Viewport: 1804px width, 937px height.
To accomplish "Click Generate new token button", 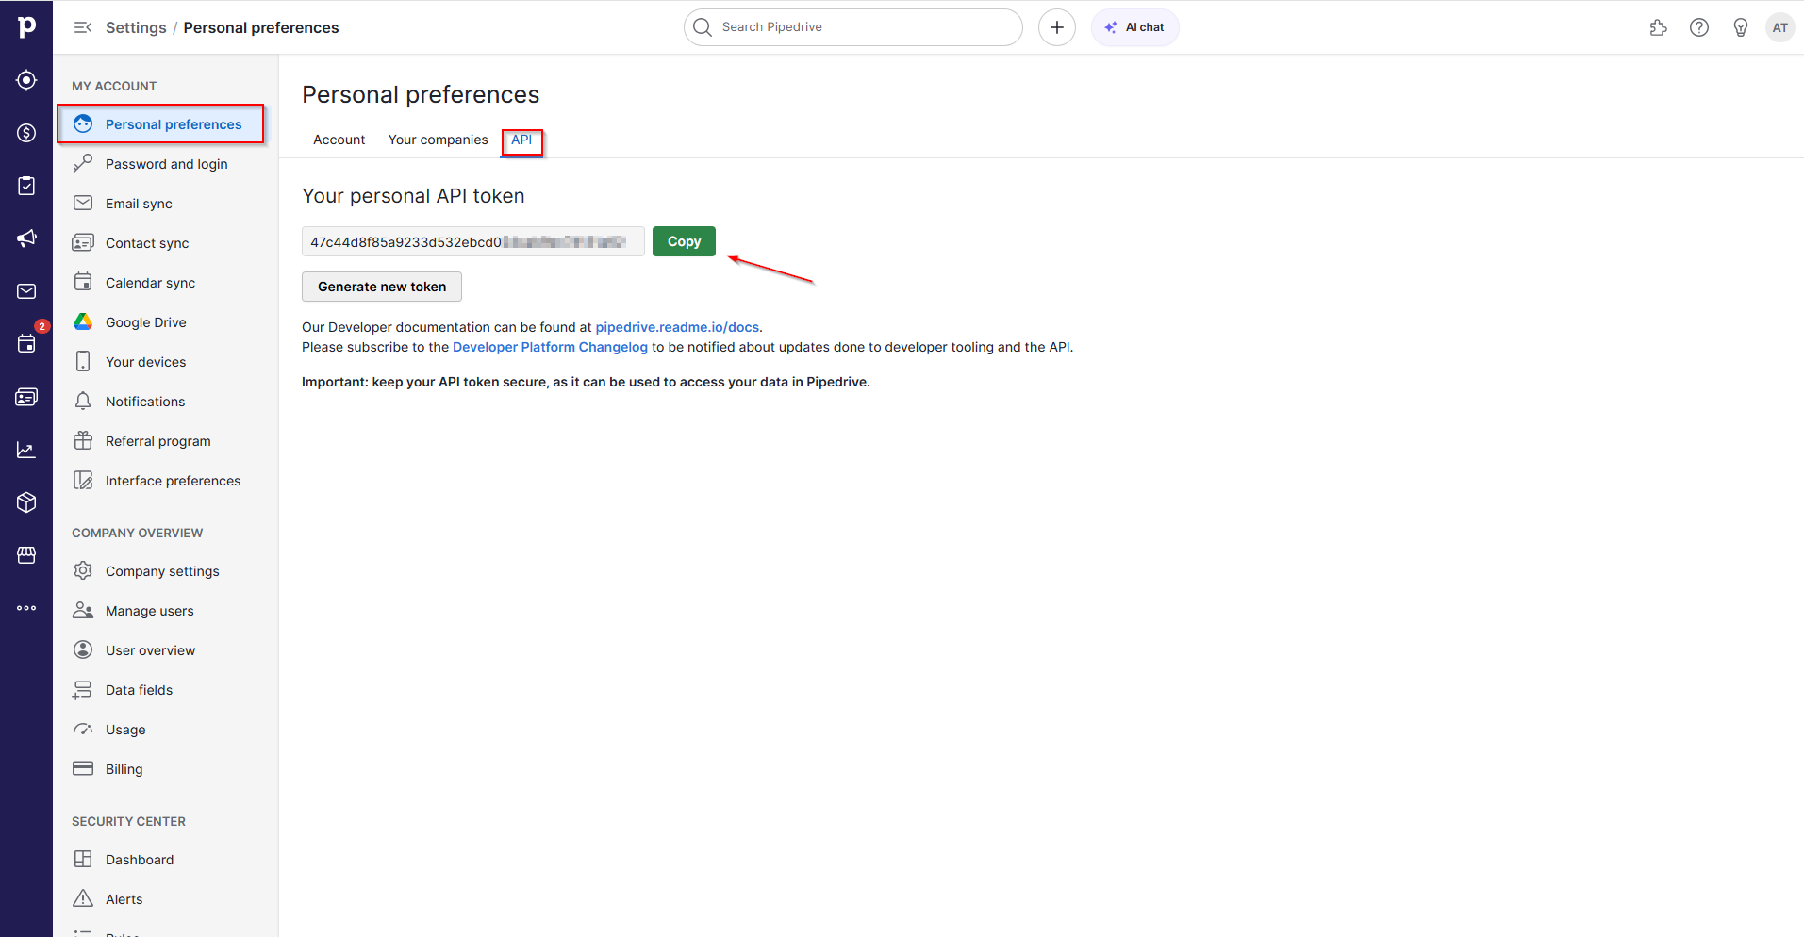I will click(x=382, y=287).
